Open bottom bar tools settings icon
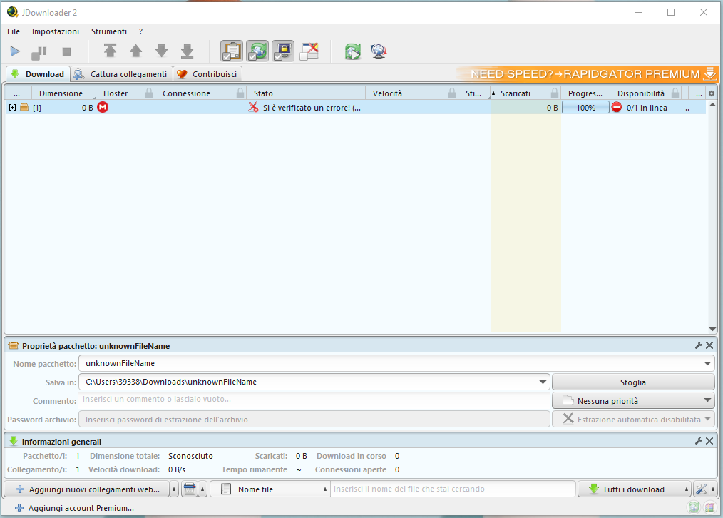 [701, 489]
